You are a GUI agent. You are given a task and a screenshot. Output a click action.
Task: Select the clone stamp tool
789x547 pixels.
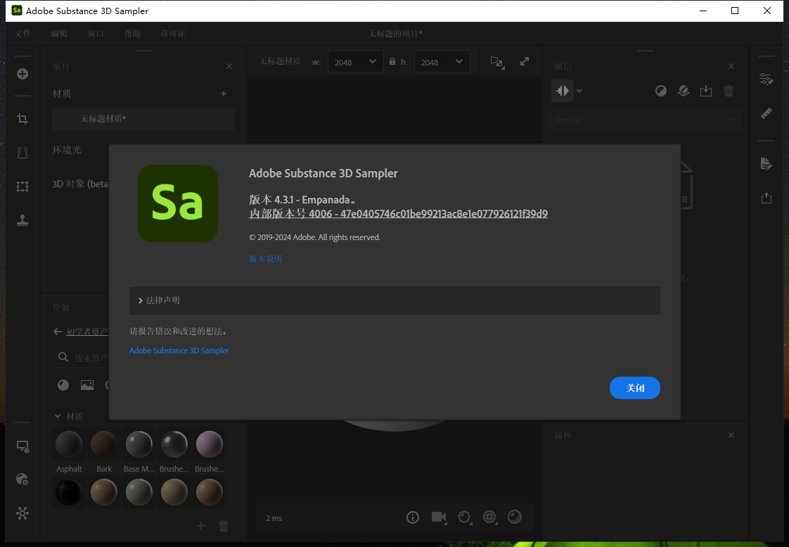tap(23, 220)
